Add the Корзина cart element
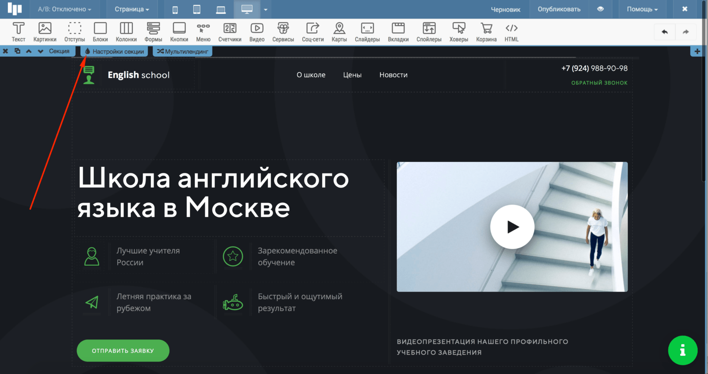This screenshot has width=708, height=374. point(486,32)
